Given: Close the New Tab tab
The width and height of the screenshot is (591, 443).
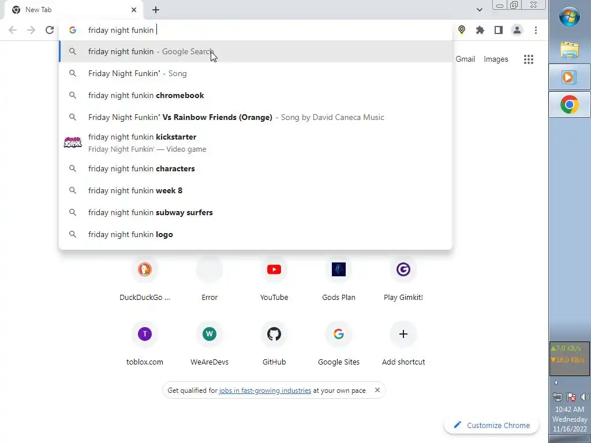Looking at the screenshot, I should tap(134, 10).
